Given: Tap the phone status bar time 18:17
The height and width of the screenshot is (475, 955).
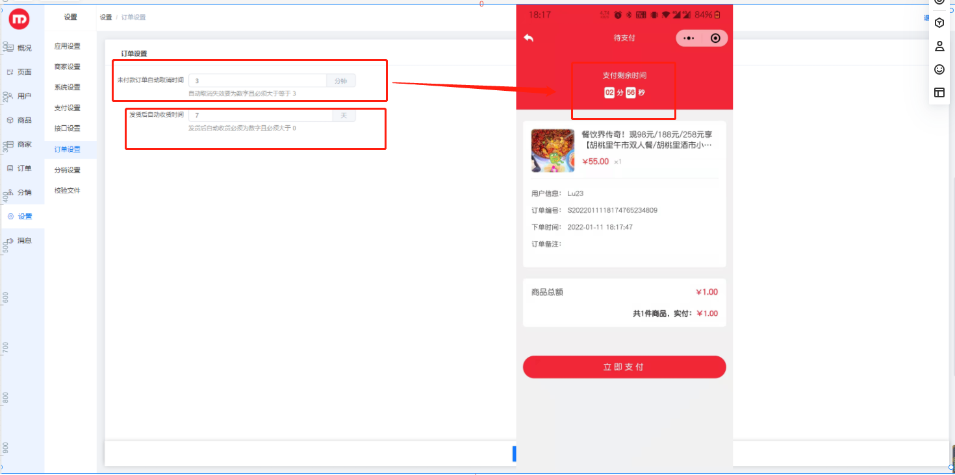Looking at the screenshot, I should point(539,14).
